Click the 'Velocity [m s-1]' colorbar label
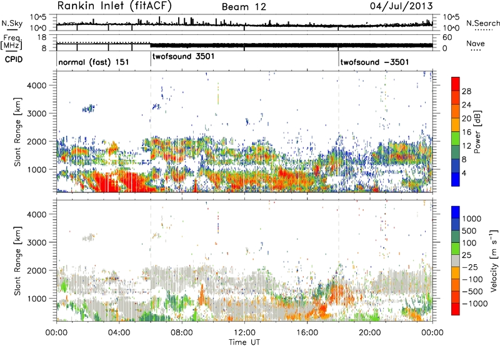 coord(494,260)
